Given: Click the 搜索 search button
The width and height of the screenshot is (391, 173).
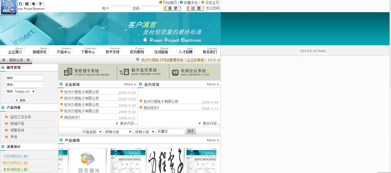Looking at the screenshot, I should point(191,132).
